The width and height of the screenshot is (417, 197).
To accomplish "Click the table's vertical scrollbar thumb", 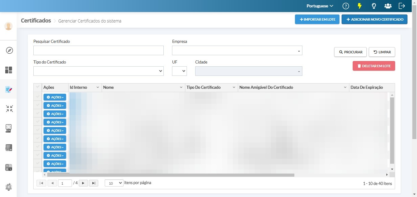I will click(392, 131).
